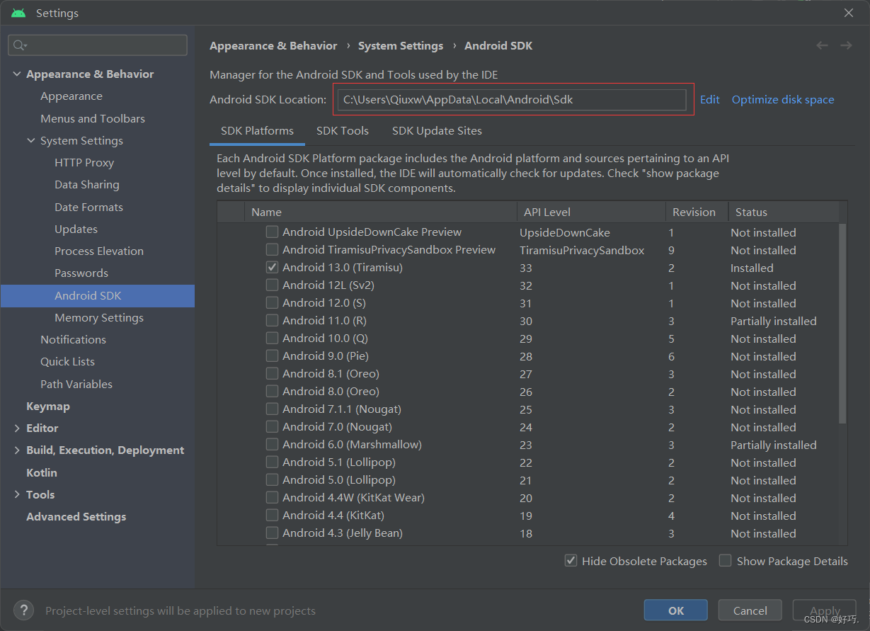Focus the settings search field
The image size is (870, 631).
pos(98,45)
